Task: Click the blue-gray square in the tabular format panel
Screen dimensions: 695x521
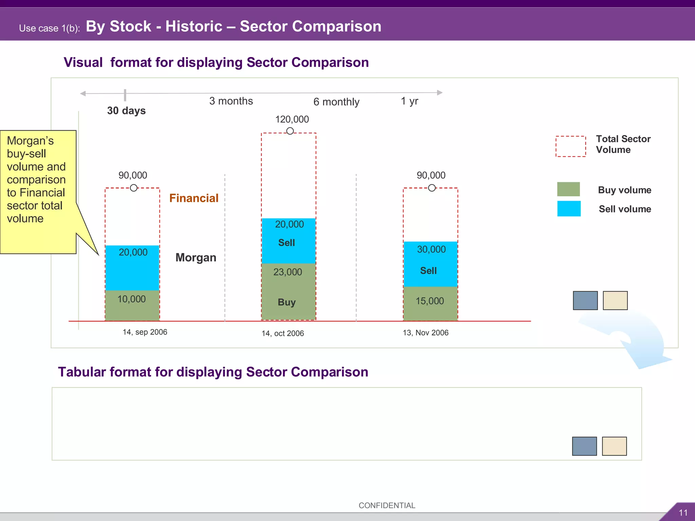Action: [584, 446]
